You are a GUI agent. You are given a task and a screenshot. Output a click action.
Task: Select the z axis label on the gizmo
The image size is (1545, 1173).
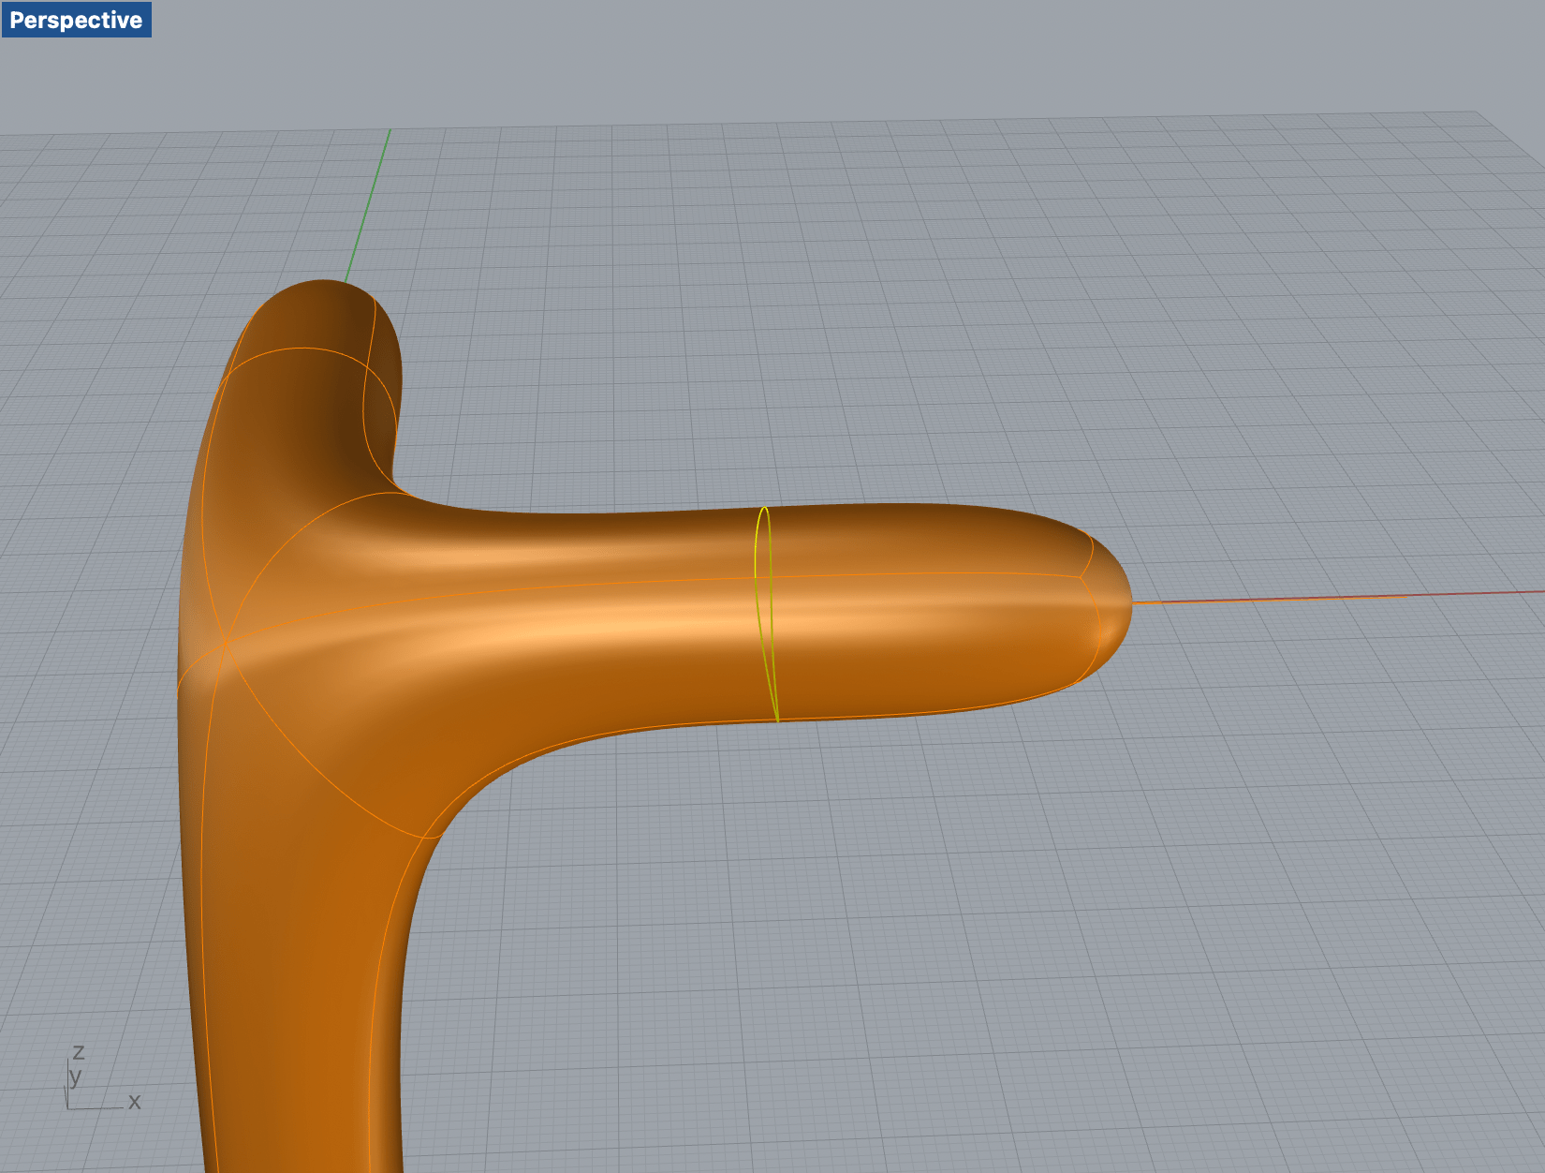(x=80, y=1053)
